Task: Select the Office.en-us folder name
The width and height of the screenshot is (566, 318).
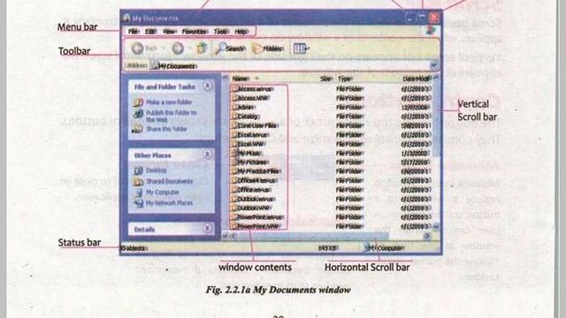Action: coord(254,190)
